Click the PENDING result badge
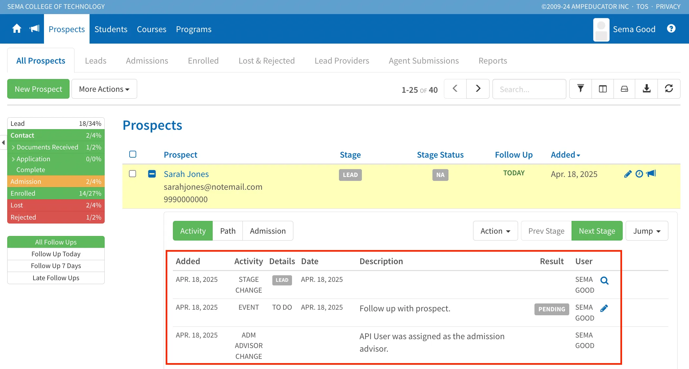Viewport: 689px width, 369px height. (x=552, y=309)
